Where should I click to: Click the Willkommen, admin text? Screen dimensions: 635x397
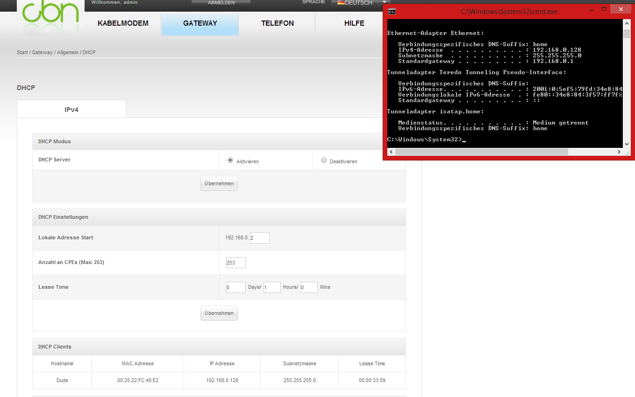pyautogui.click(x=114, y=2)
